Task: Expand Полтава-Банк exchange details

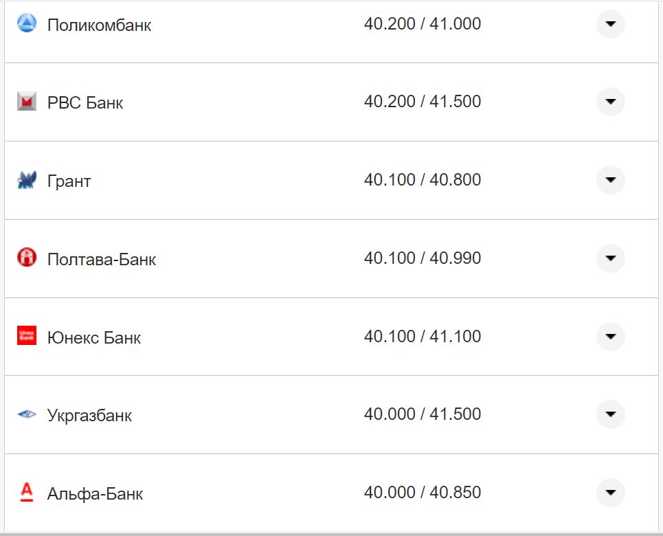Action: [x=610, y=258]
